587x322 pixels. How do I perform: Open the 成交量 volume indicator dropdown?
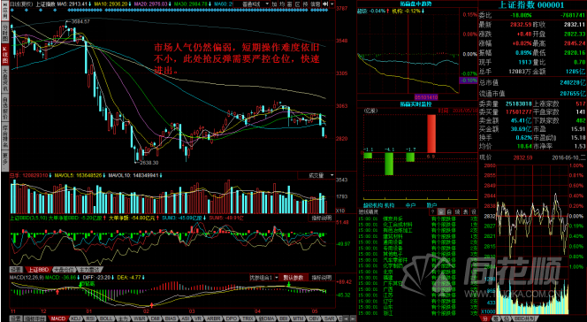click(316, 175)
